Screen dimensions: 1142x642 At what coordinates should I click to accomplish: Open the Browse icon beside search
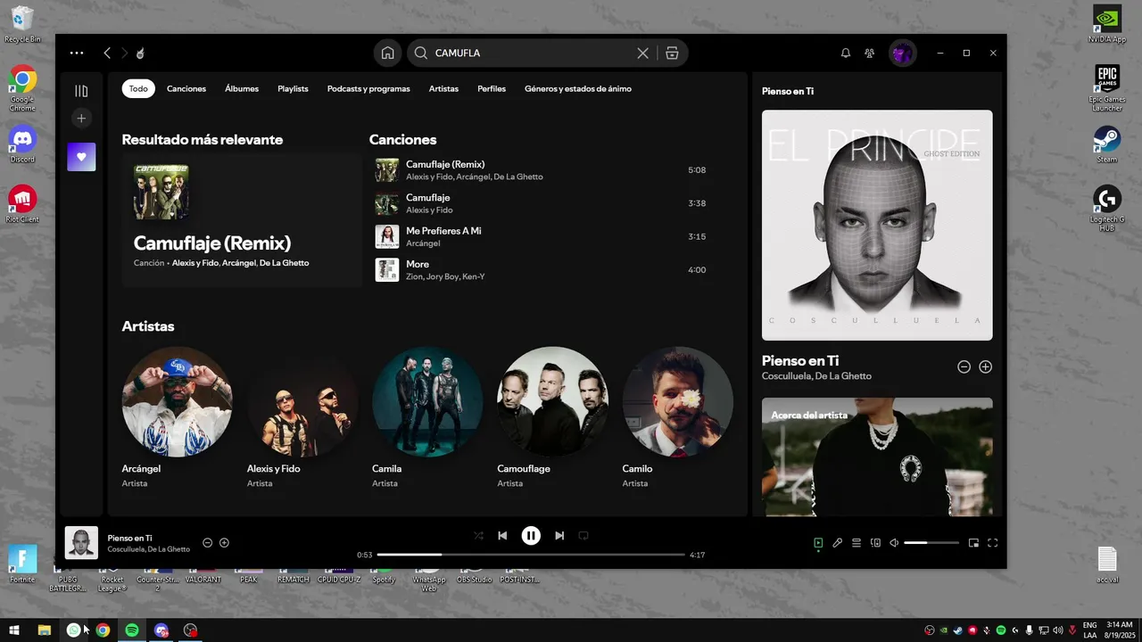click(672, 53)
